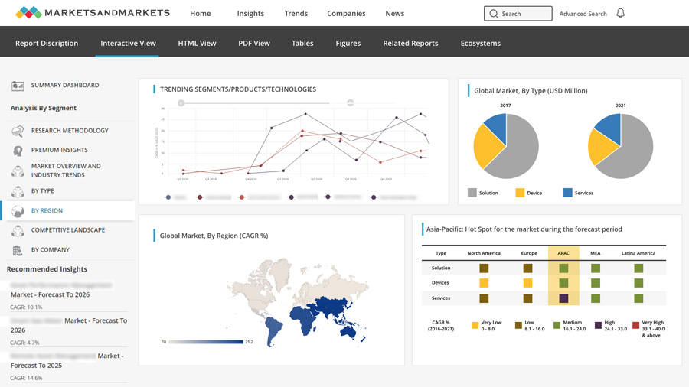The width and height of the screenshot is (689, 387).
Task: Click the magnifier icon in search box
Action: (x=494, y=14)
